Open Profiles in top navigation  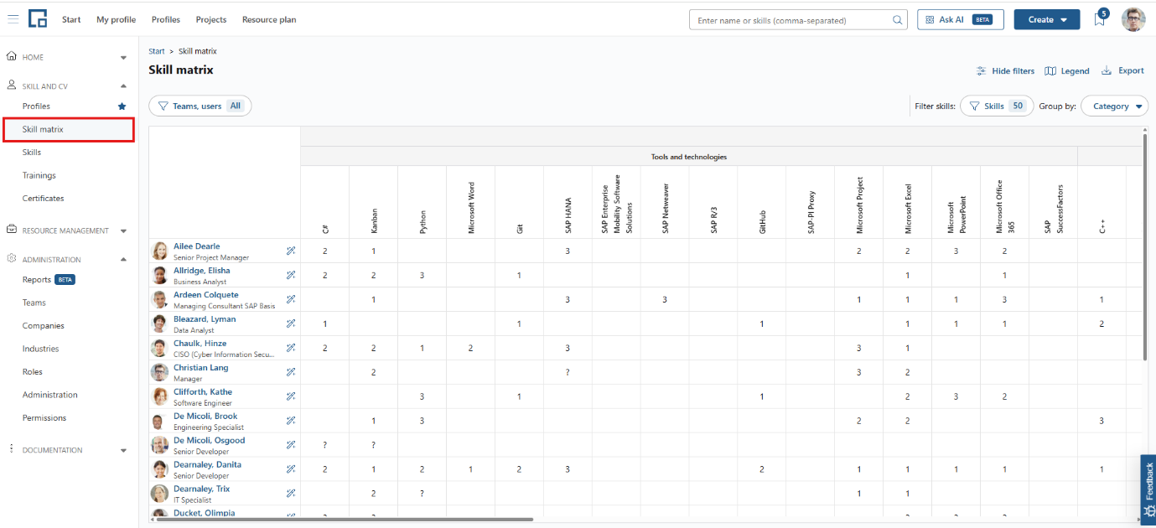166,19
